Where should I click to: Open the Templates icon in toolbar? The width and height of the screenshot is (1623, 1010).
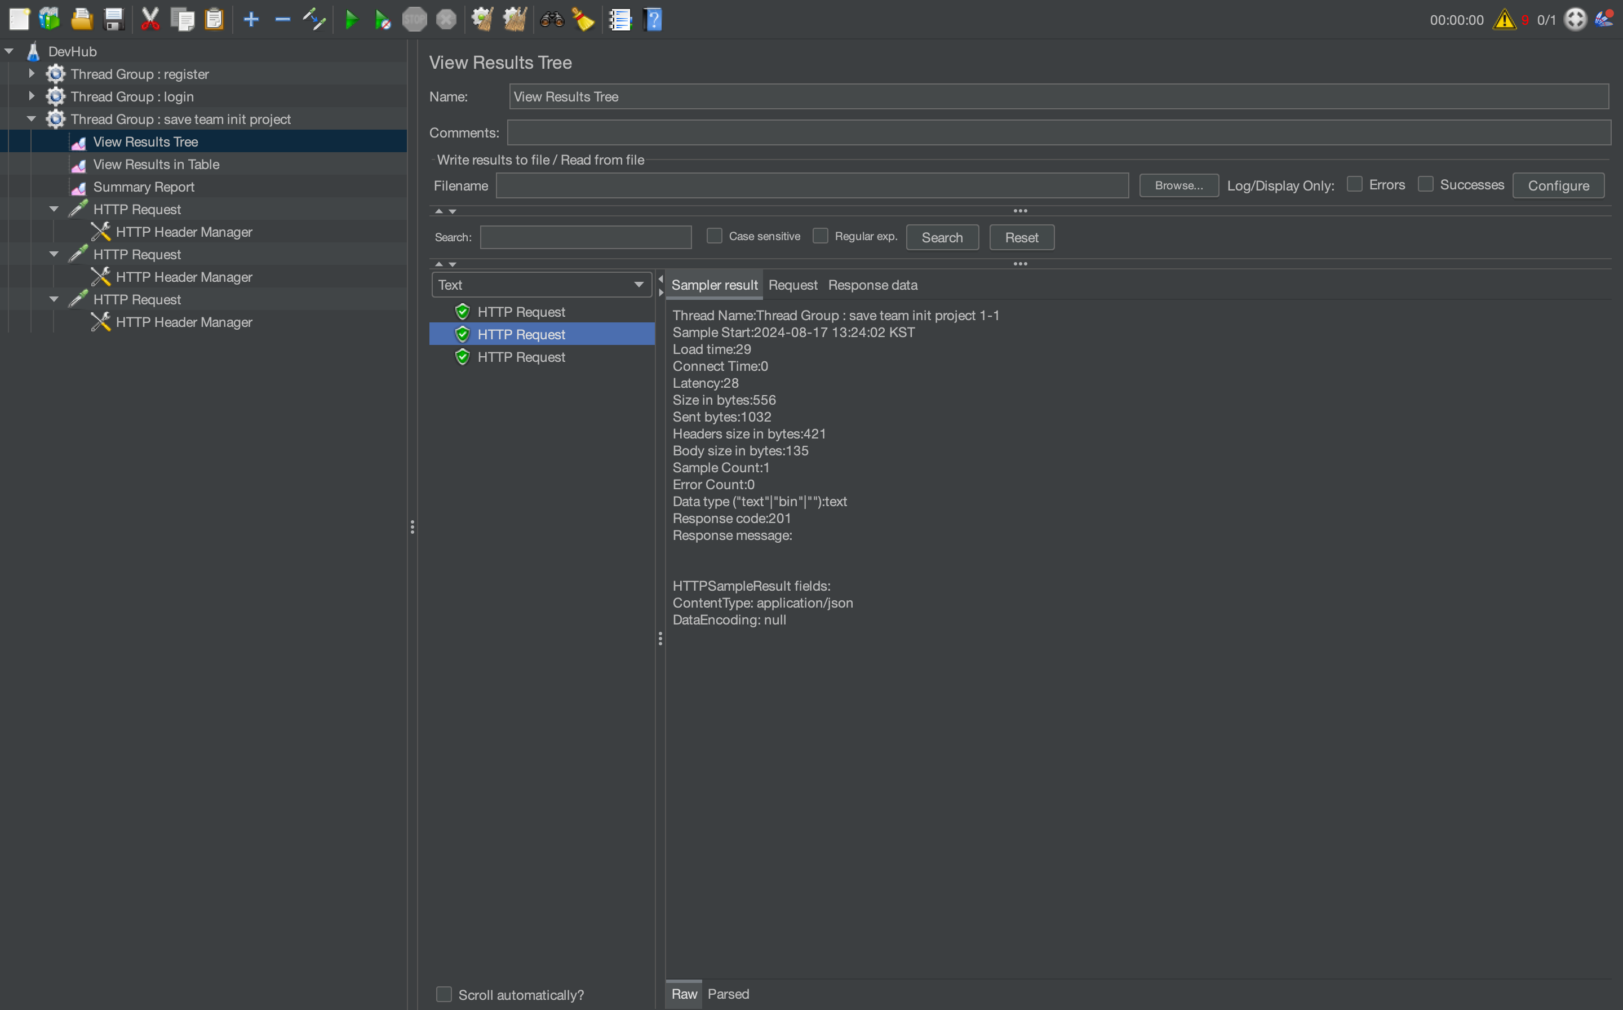(50, 19)
